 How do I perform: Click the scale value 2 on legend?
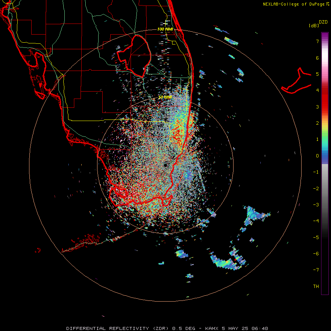tap(317, 123)
